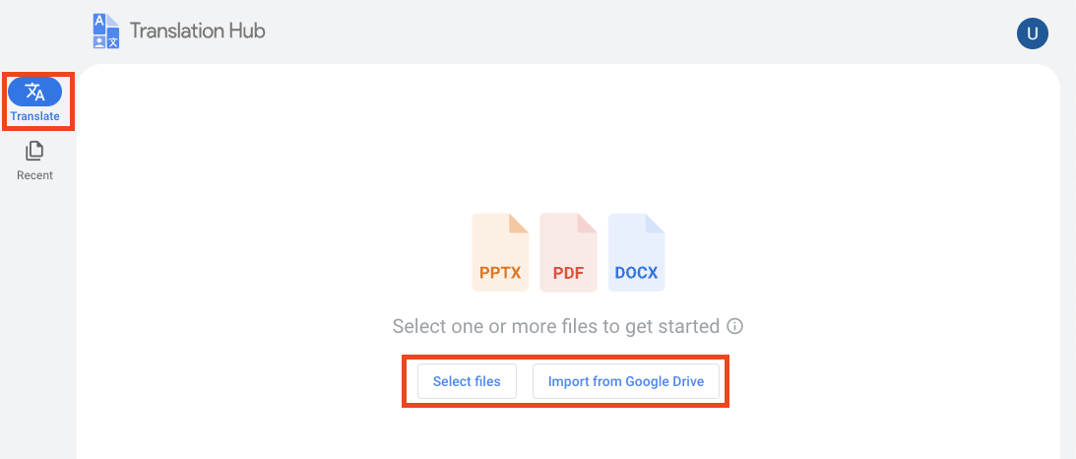The image size is (1076, 459).
Task: Click the Translate label in the sidebar
Action: tap(34, 116)
